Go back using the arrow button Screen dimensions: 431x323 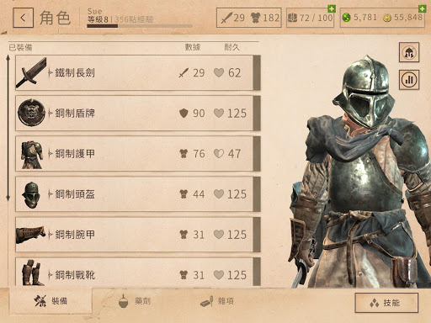click(x=23, y=18)
